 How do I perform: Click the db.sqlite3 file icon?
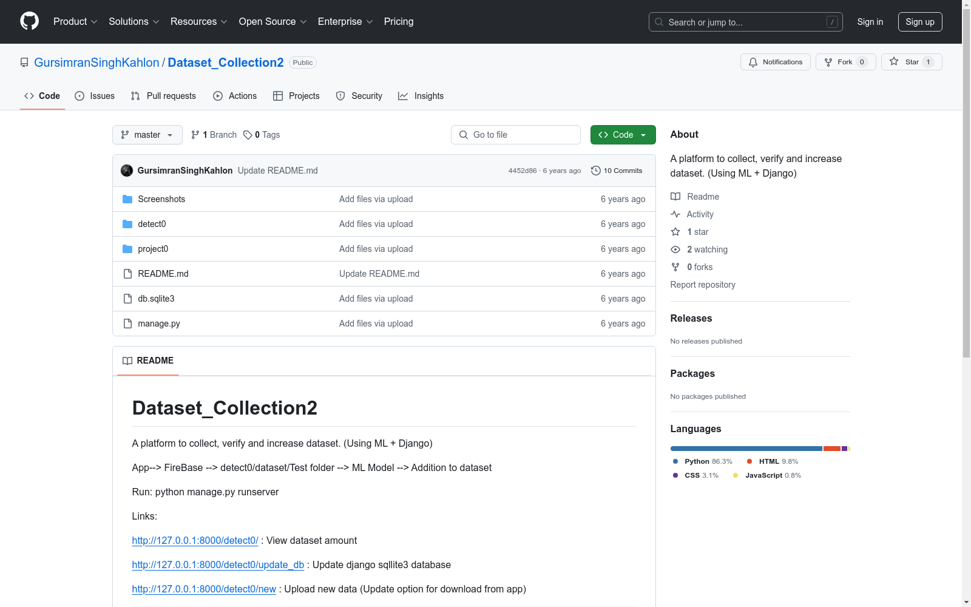(127, 299)
